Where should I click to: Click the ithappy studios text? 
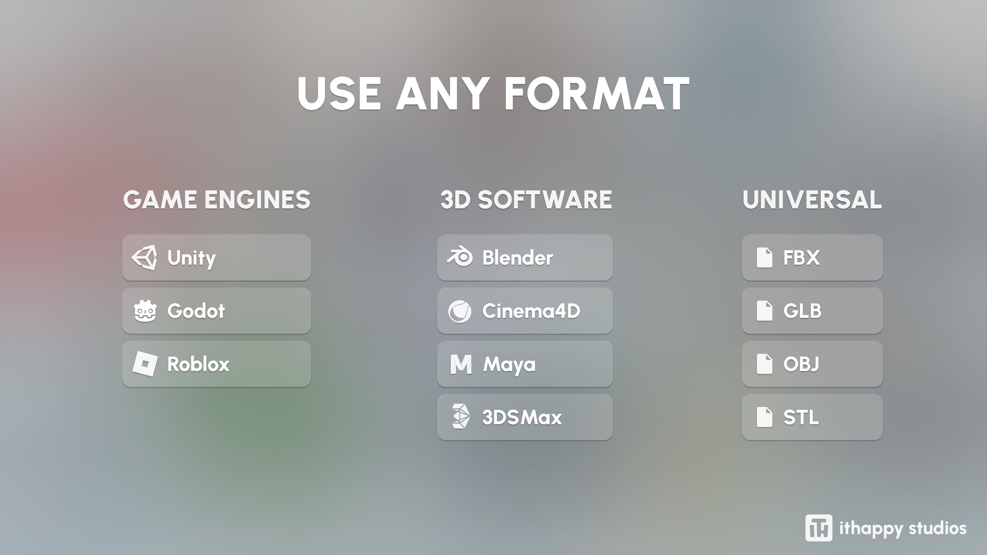pyautogui.click(x=903, y=529)
